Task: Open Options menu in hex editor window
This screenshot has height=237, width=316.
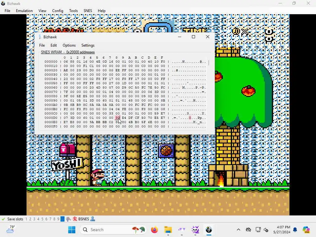Action: [x=69, y=45]
